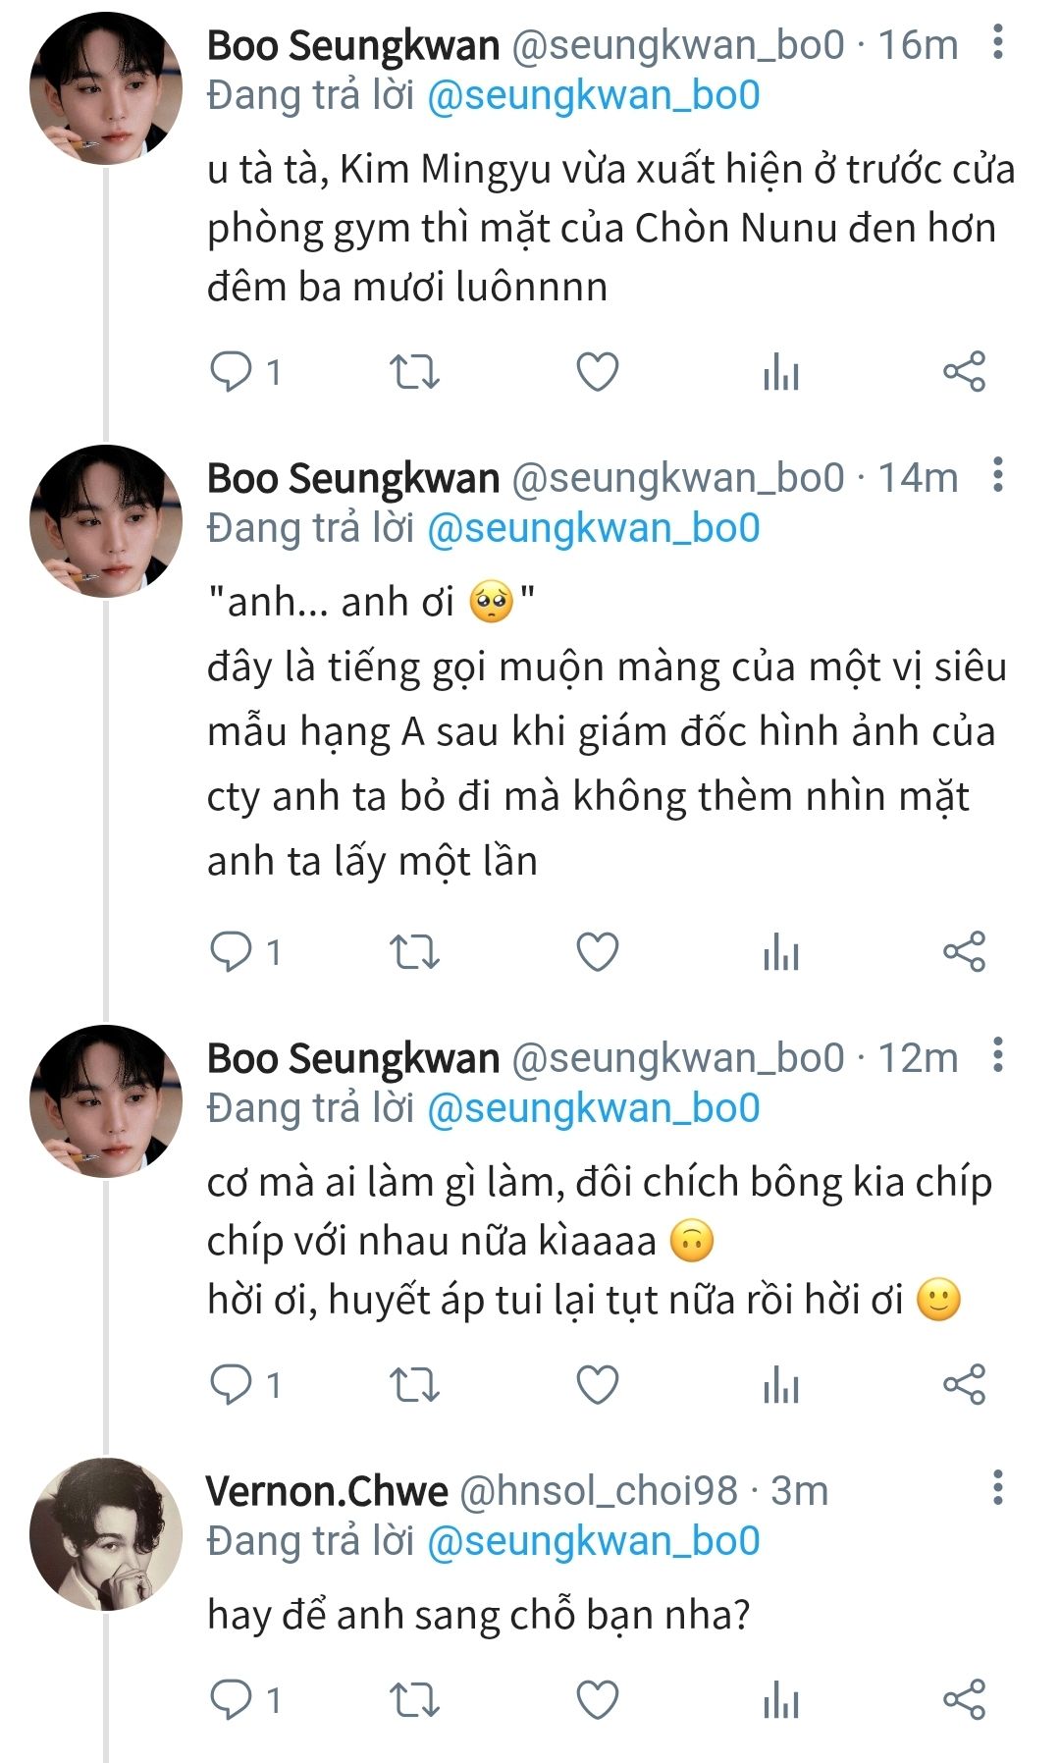The height and width of the screenshot is (1763, 1060).
Task: Open Boo Seungkwan's name on the 14m tweet
Action: (x=353, y=478)
